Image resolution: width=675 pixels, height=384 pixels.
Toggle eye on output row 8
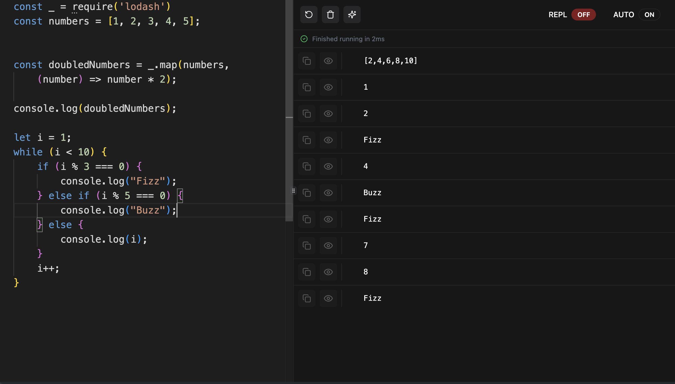[x=328, y=272]
